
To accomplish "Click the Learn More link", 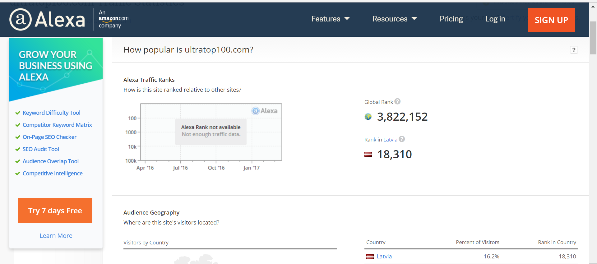I will coord(56,236).
